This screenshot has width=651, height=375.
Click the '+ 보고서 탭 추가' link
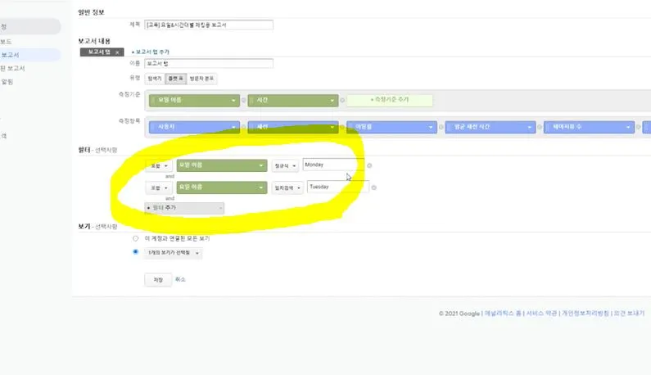(151, 52)
